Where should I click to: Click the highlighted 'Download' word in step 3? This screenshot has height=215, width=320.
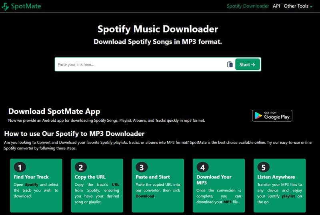pyautogui.click(x=145, y=196)
